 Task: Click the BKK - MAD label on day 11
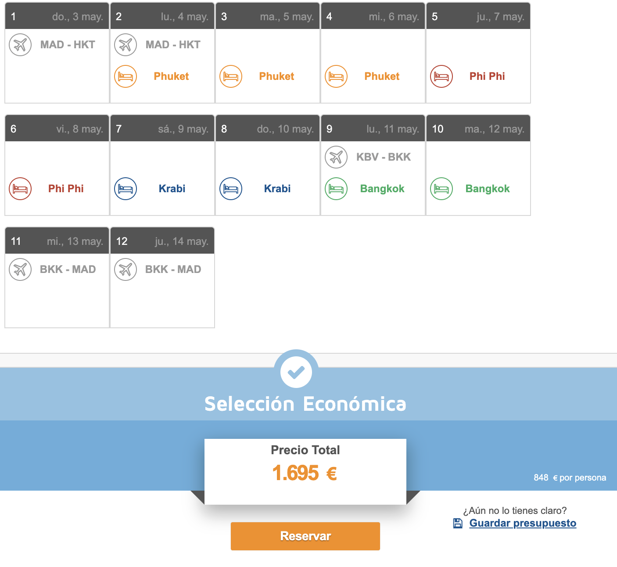68,269
